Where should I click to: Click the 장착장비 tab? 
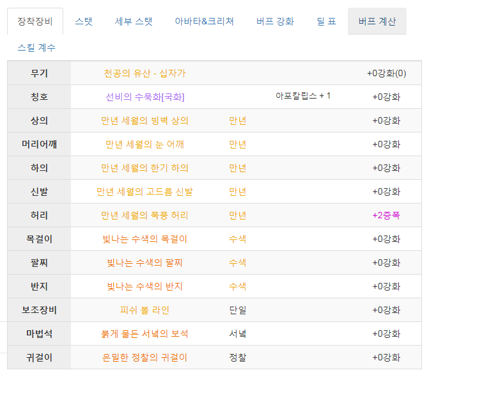[35, 21]
